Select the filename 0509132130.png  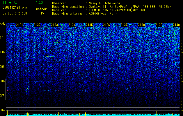coord(15,8)
